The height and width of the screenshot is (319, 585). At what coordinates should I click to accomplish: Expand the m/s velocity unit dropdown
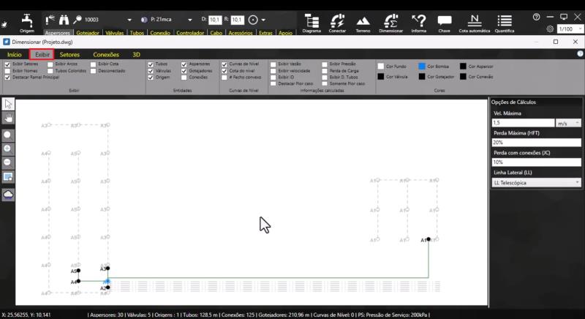pyautogui.click(x=568, y=123)
